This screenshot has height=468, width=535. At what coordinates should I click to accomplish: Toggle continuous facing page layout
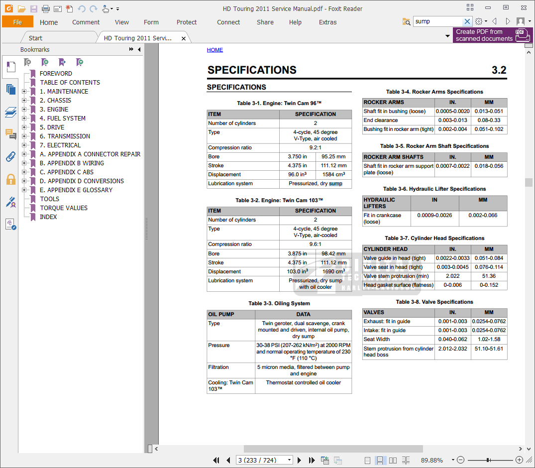pyautogui.click(x=406, y=460)
